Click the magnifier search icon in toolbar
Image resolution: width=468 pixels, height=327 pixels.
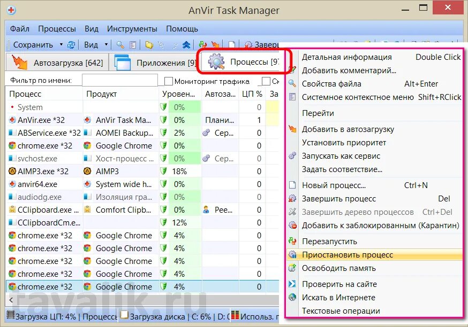120,45
